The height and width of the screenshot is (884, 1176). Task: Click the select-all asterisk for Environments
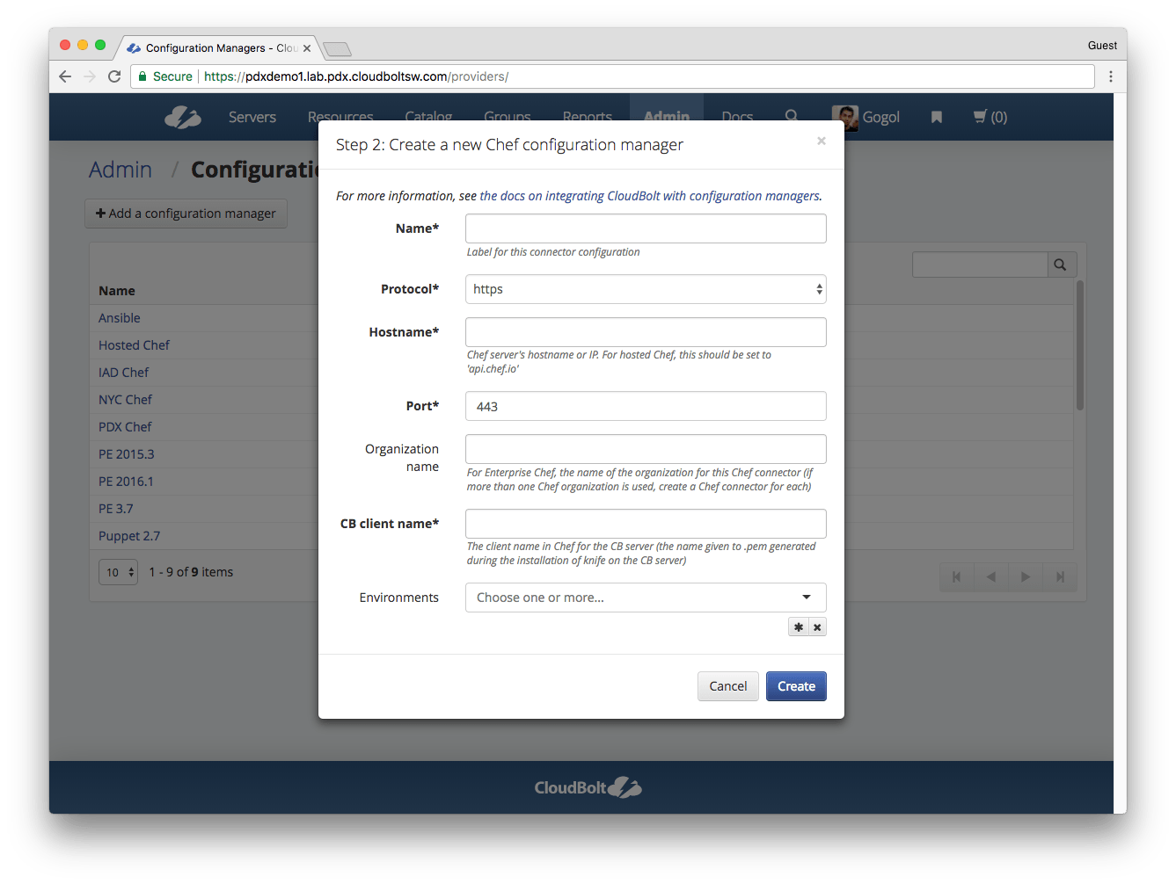tap(799, 627)
